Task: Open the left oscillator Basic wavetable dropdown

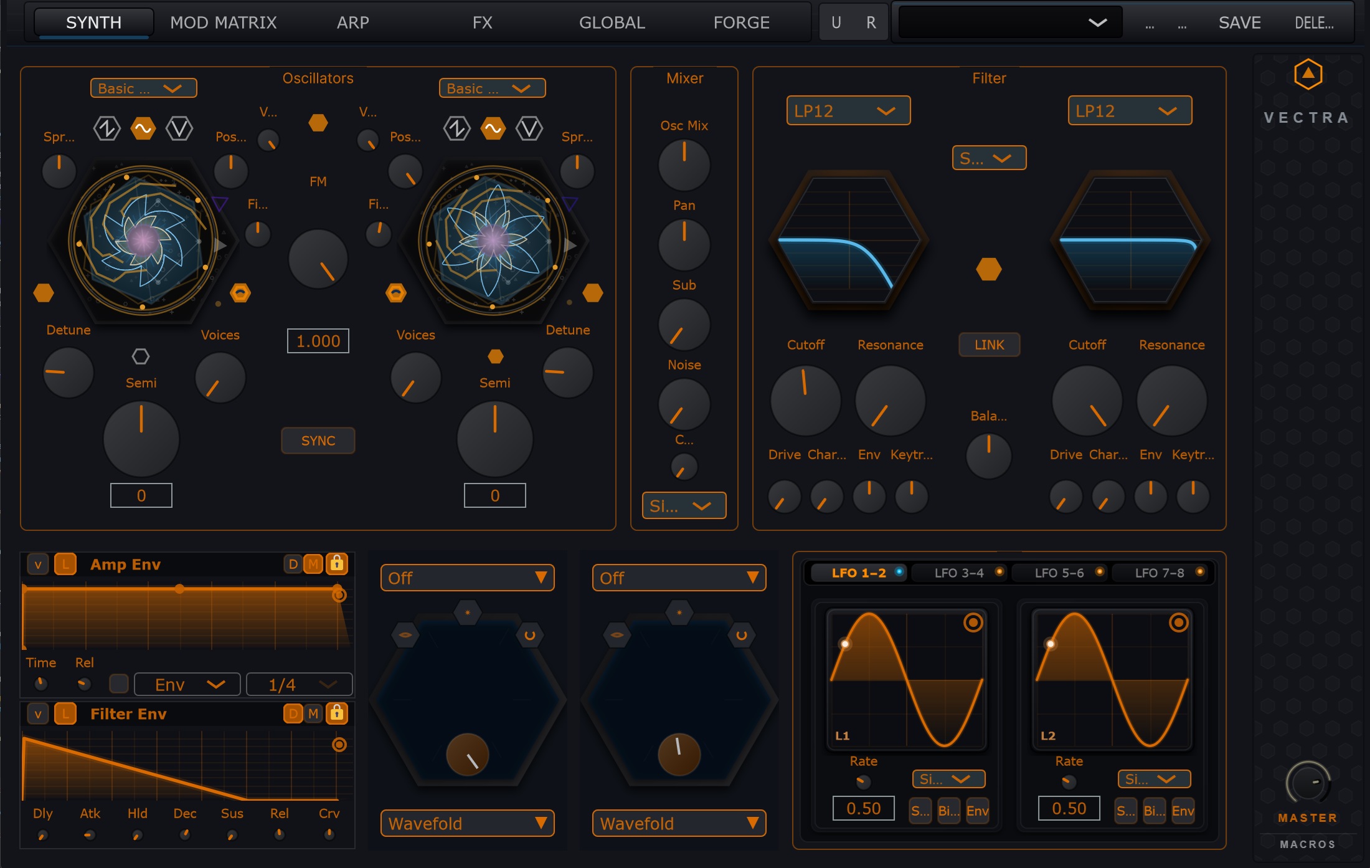Action: [143, 88]
